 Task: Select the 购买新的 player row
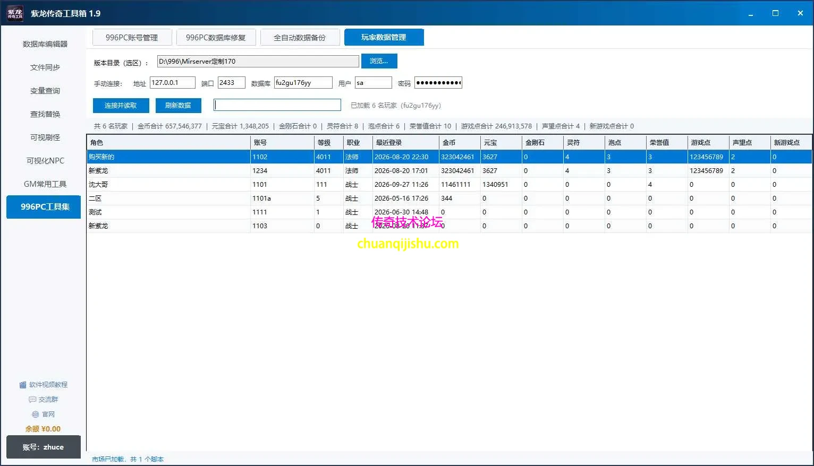coord(450,157)
